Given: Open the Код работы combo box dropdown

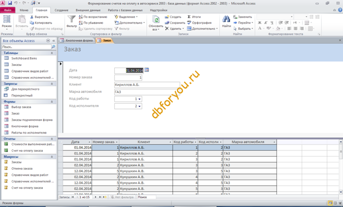Looking at the screenshot, I should (140, 99).
